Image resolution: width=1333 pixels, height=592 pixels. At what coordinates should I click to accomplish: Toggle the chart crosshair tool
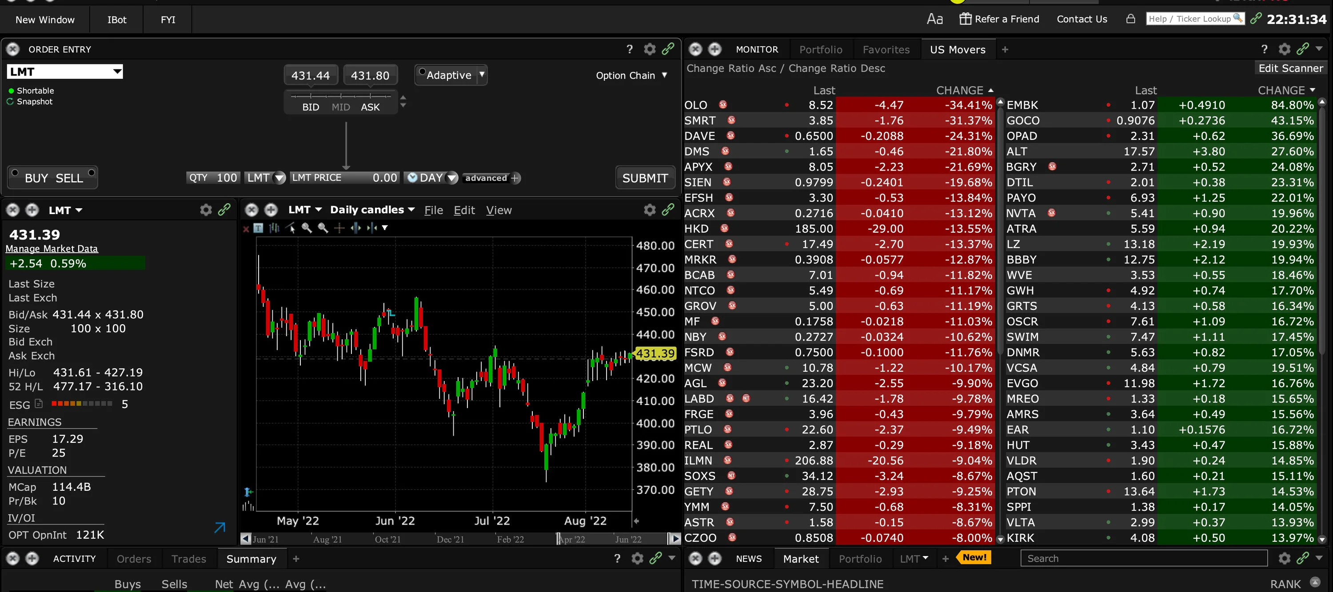339,228
